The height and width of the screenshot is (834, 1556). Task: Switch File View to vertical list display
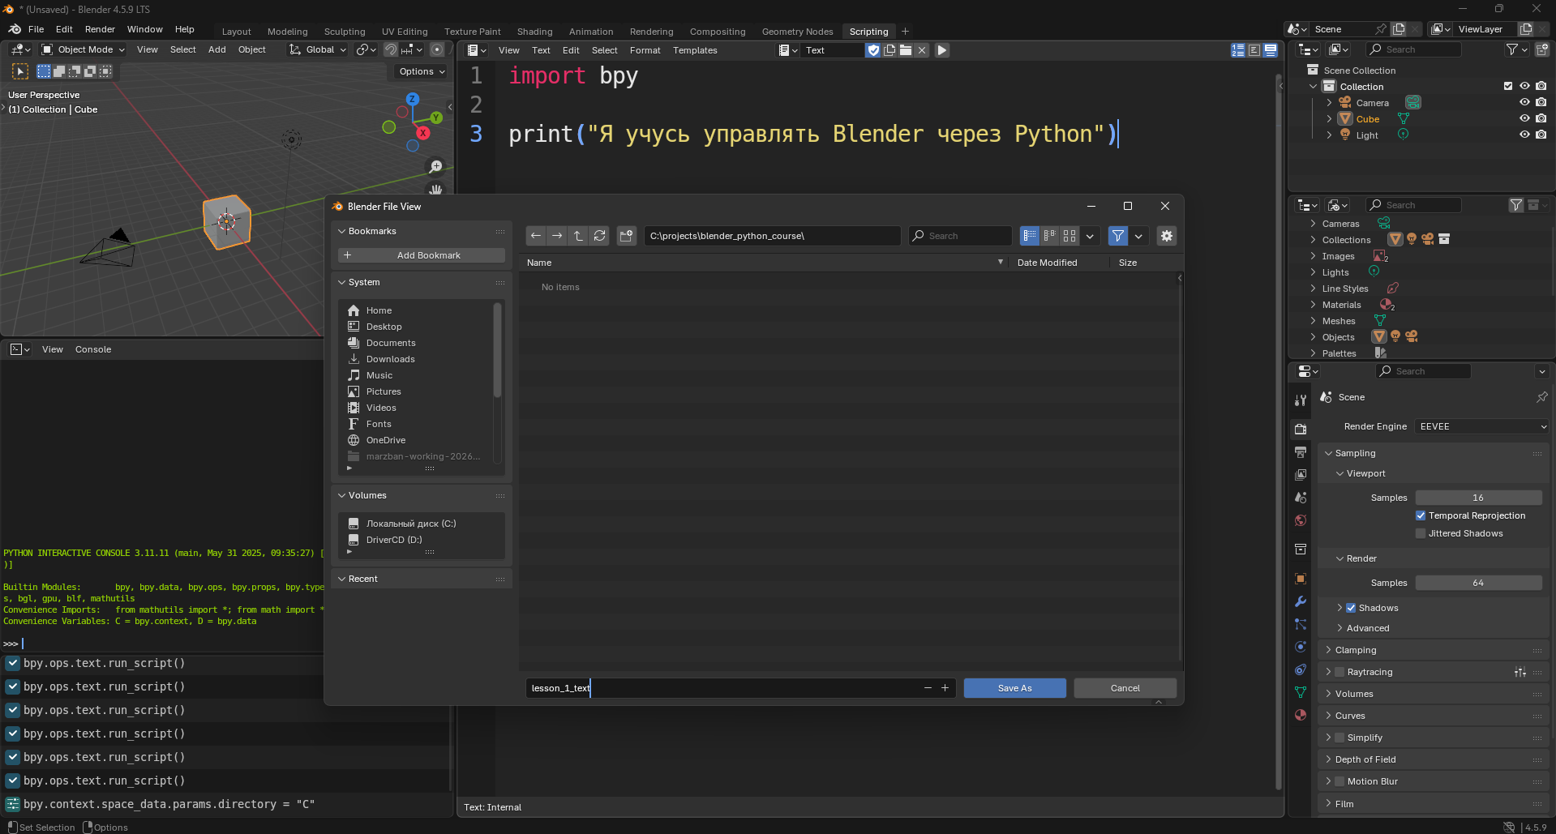click(x=1030, y=236)
